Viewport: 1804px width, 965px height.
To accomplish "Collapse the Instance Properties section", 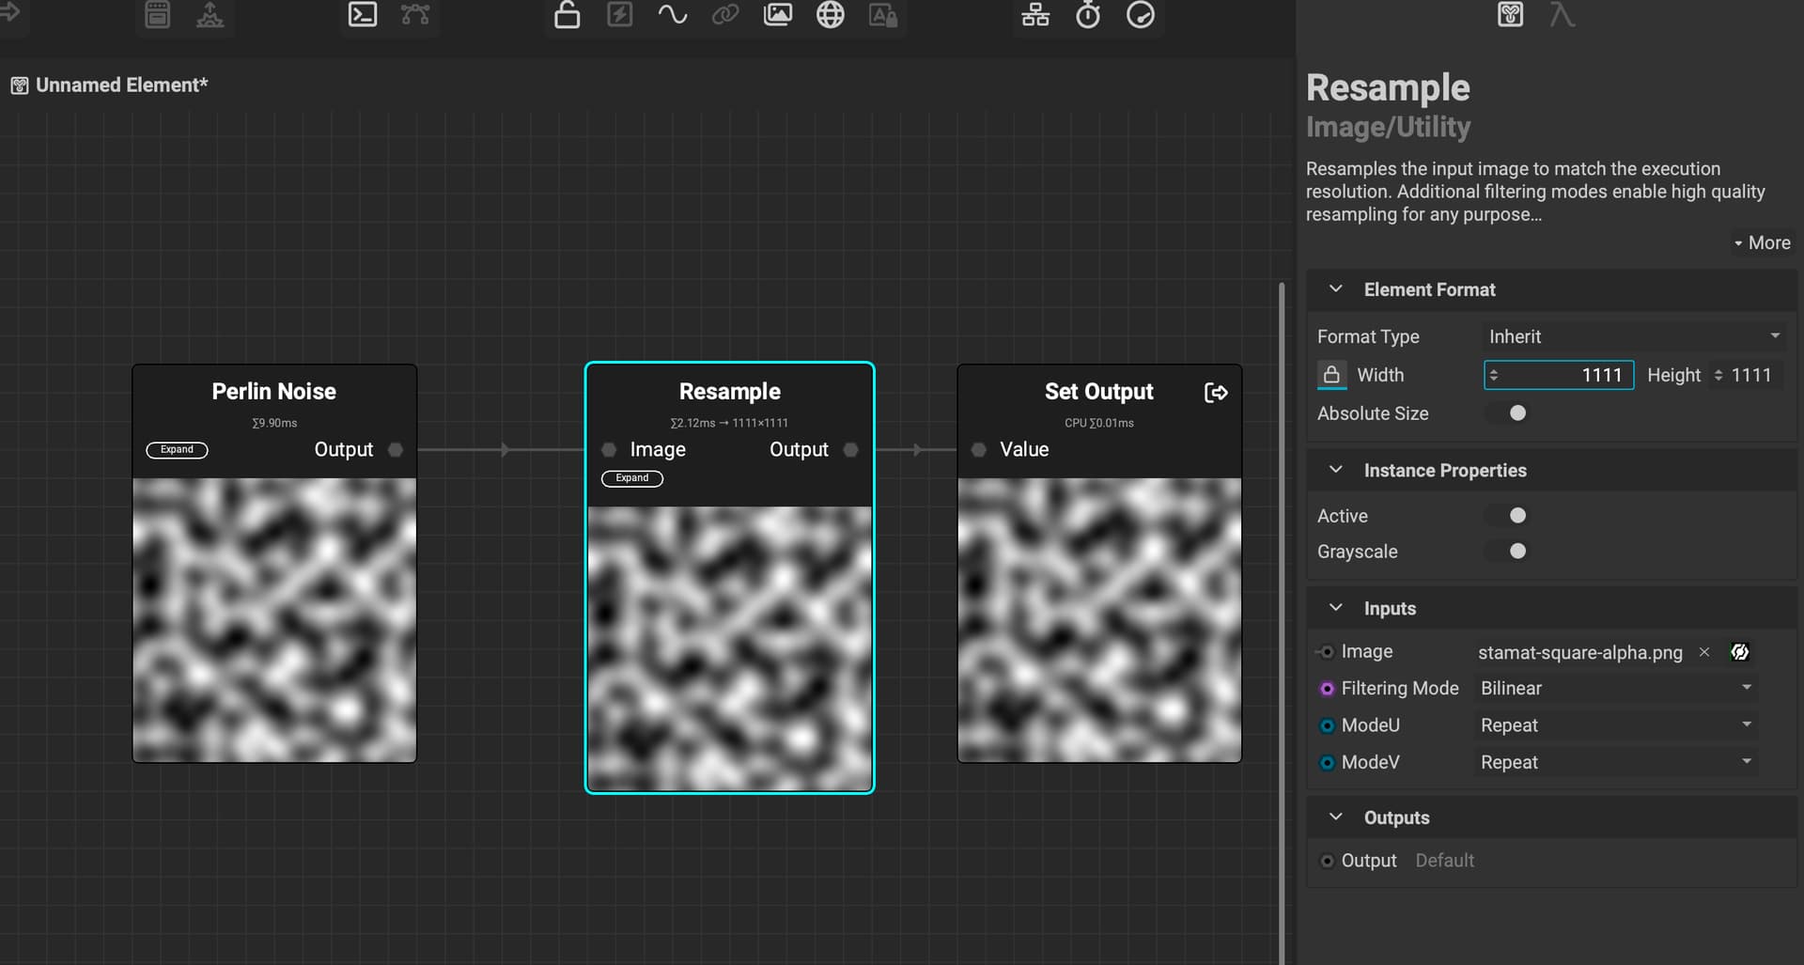I will tap(1335, 471).
